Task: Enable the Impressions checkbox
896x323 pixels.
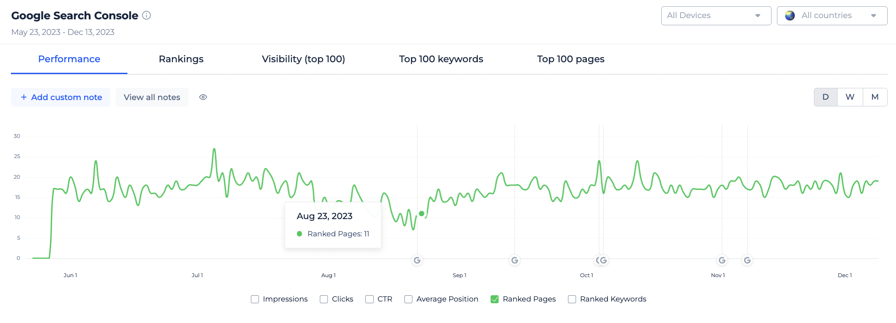Action: tap(255, 299)
